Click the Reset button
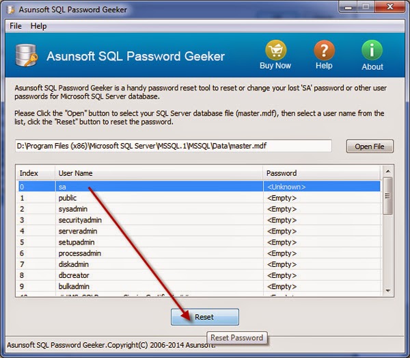410x358 pixels. [205, 317]
